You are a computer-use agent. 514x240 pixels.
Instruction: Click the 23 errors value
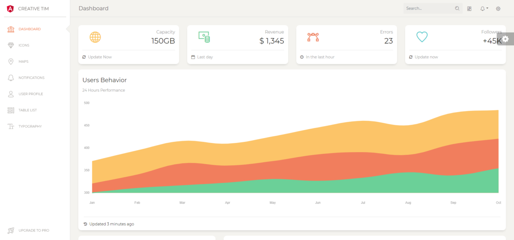(388, 41)
